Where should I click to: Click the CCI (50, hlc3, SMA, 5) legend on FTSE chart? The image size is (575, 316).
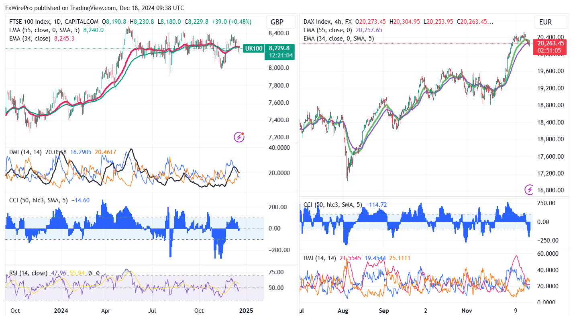[x=39, y=200]
